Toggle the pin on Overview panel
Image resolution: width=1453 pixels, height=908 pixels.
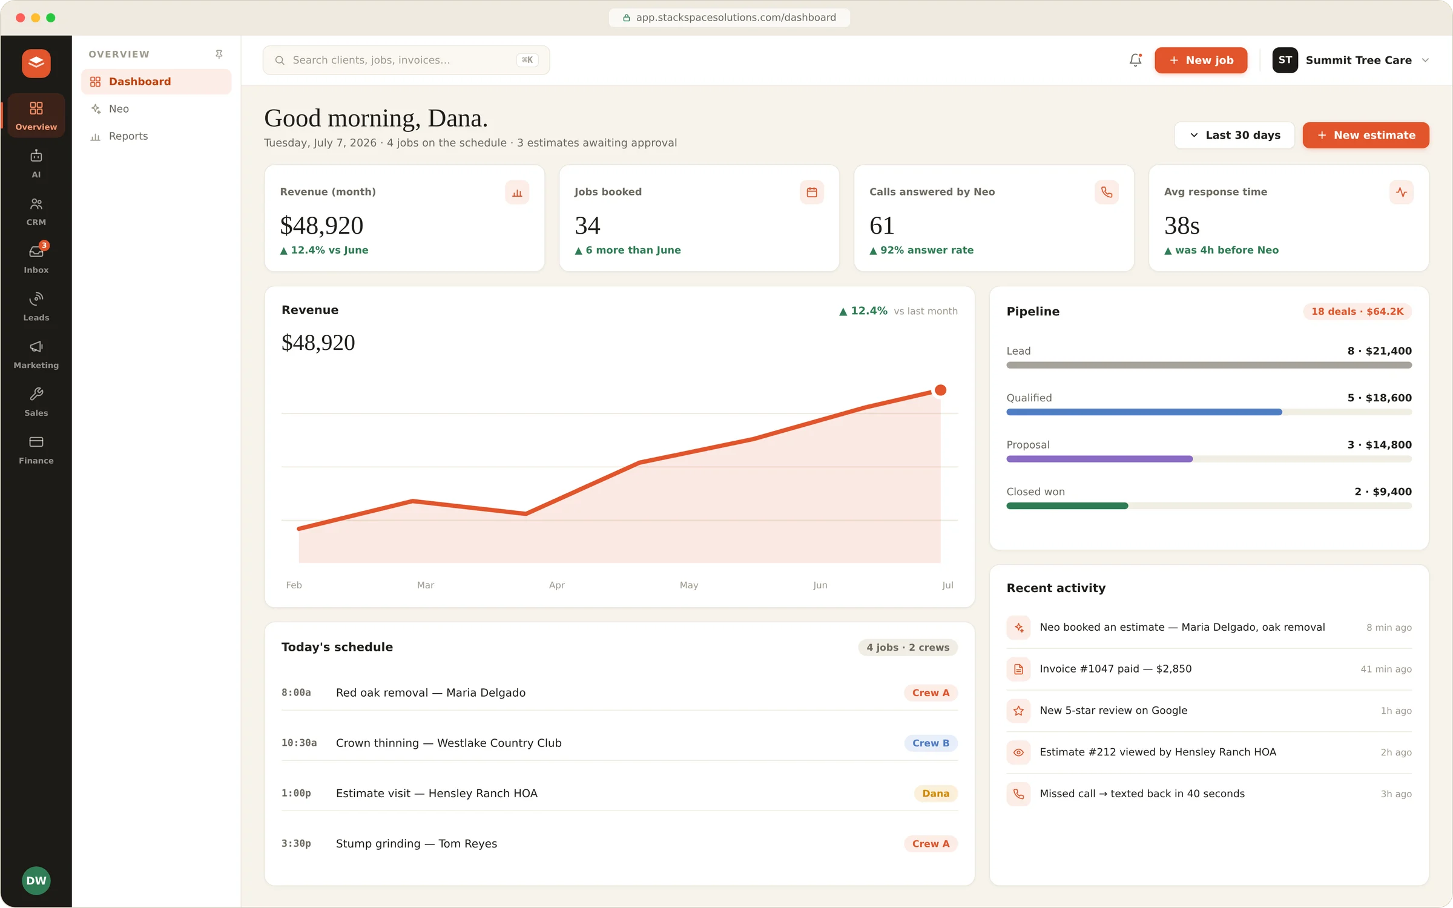pos(219,54)
